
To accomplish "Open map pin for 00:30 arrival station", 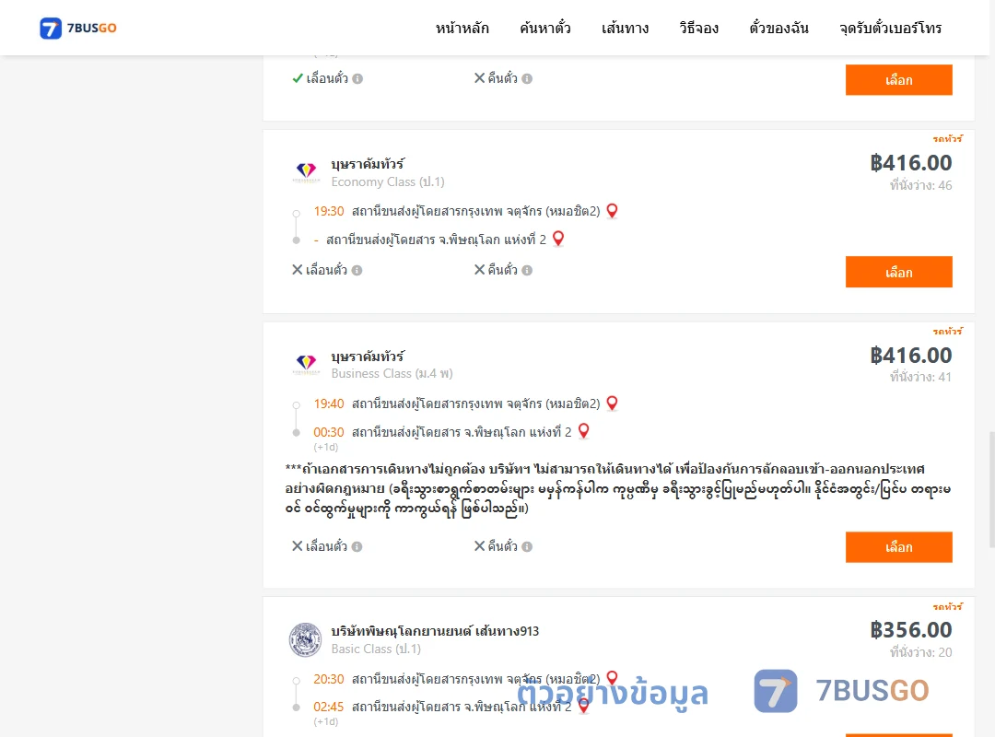I will [584, 431].
